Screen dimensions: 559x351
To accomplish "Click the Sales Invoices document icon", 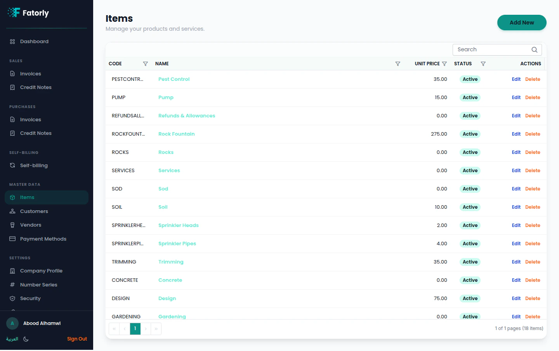I will (12, 74).
